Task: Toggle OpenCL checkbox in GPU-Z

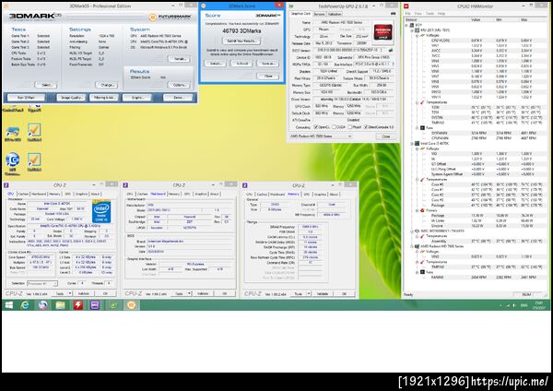Action: coord(316,127)
